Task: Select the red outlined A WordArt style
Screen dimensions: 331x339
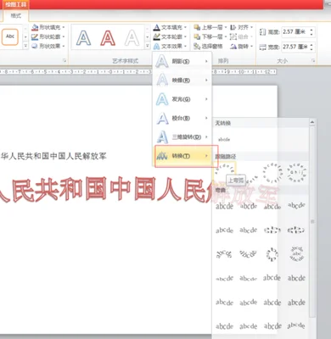Action: [x=108, y=37]
